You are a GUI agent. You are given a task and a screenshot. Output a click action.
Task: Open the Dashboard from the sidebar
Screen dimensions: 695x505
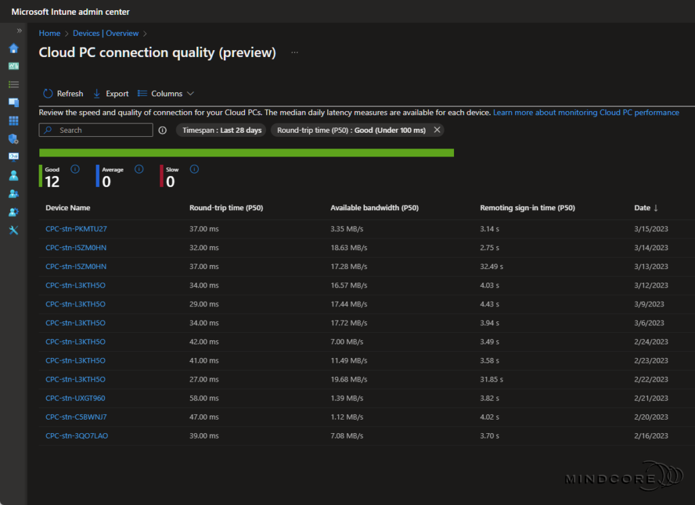coord(13,66)
